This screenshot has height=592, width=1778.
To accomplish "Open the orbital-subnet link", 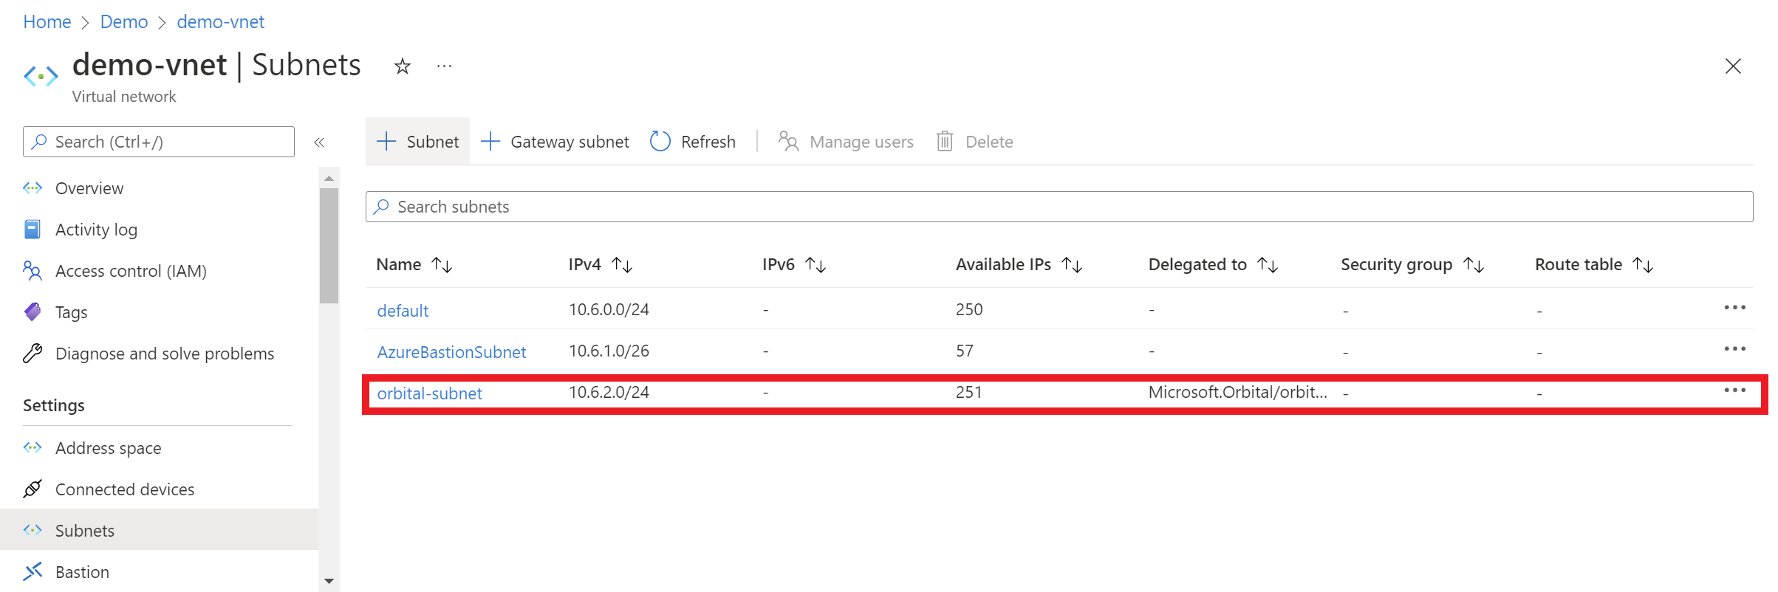I will [x=429, y=393].
